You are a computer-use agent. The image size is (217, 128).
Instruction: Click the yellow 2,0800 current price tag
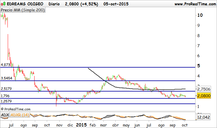204,96
